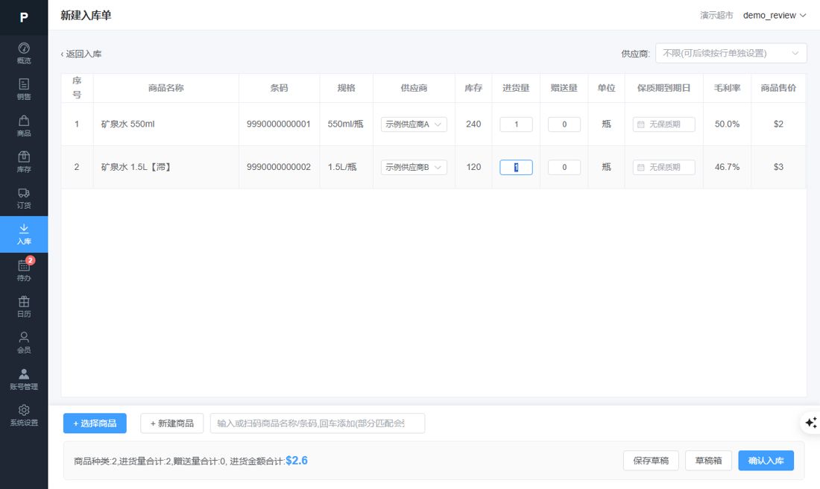The height and width of the screenshot is (489, 820).
Task: Click stock value 120
Action: (x=473, y=168)
